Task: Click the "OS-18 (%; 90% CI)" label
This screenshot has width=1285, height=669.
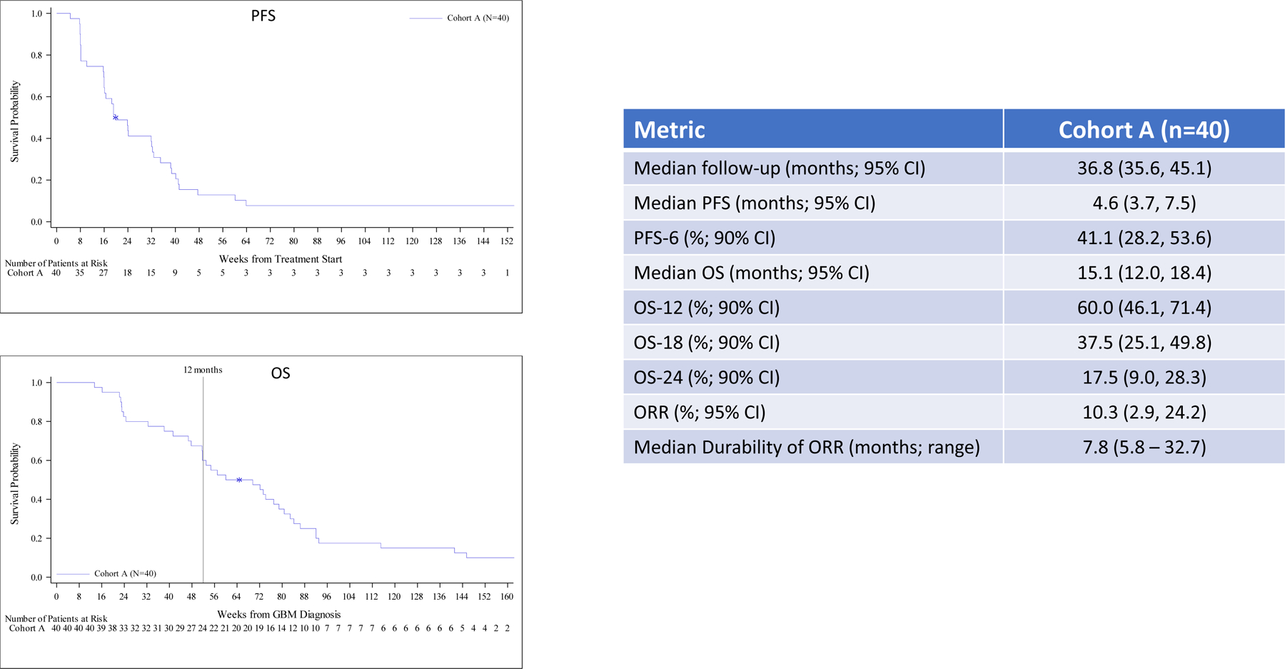Action: pos(707,343)
